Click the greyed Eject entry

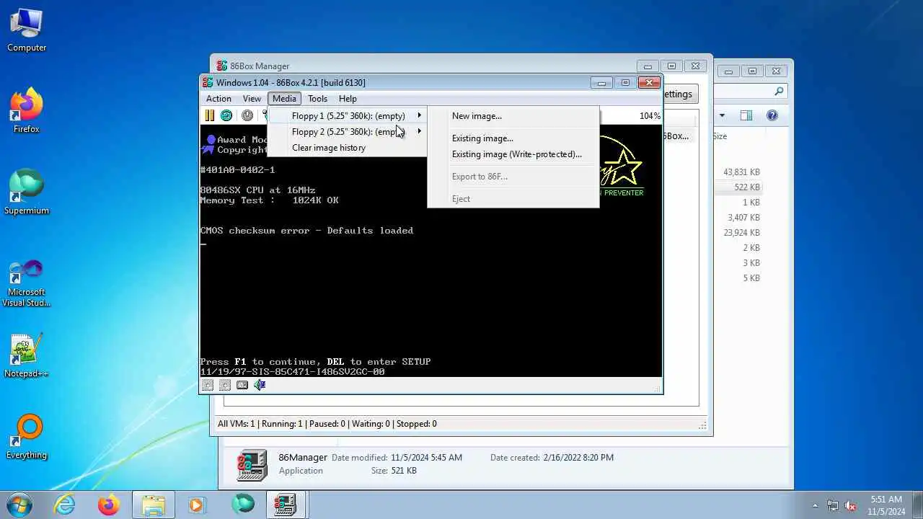[x=513, y=198]
